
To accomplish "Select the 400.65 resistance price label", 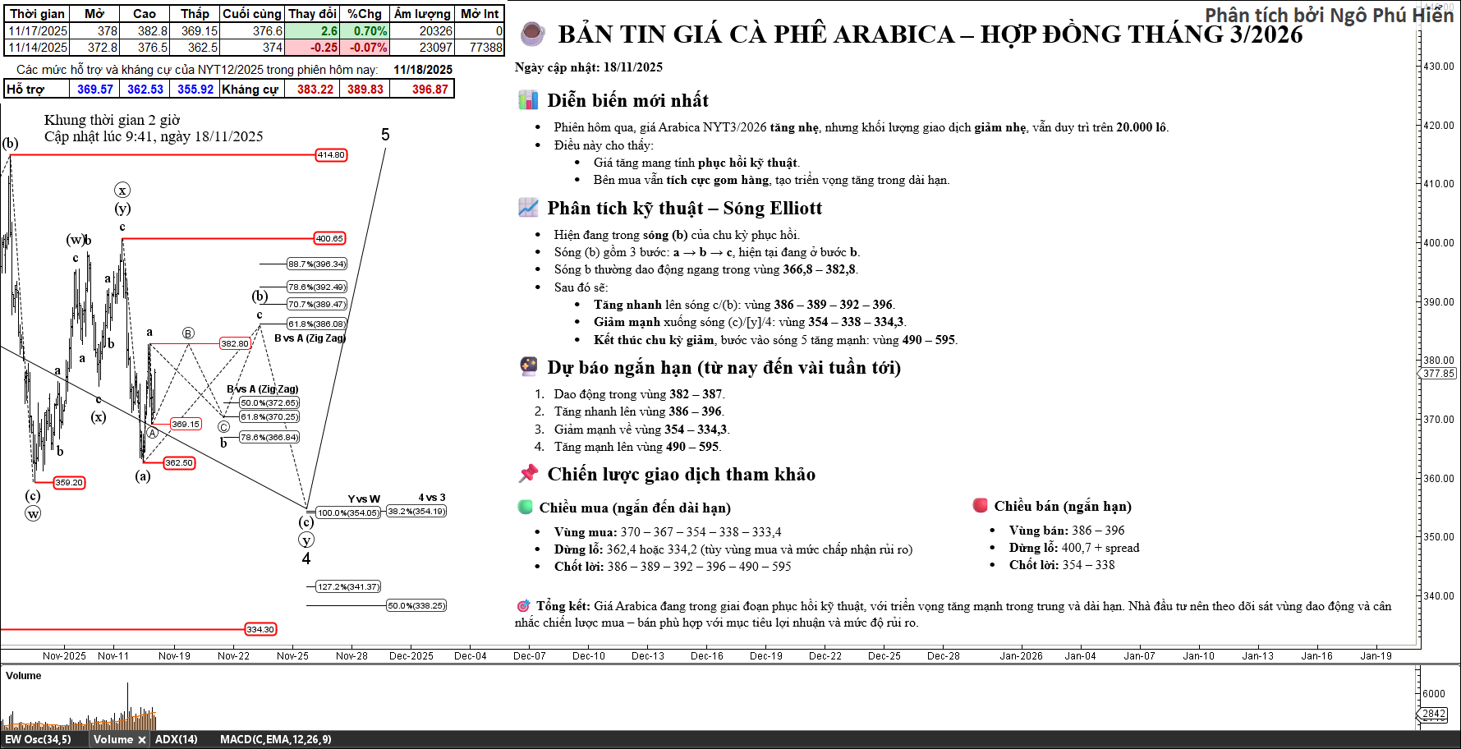I will 329,239.
